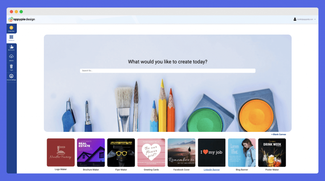
Task: Select the Blog Banner thumbnail
Action: point(242,152)
